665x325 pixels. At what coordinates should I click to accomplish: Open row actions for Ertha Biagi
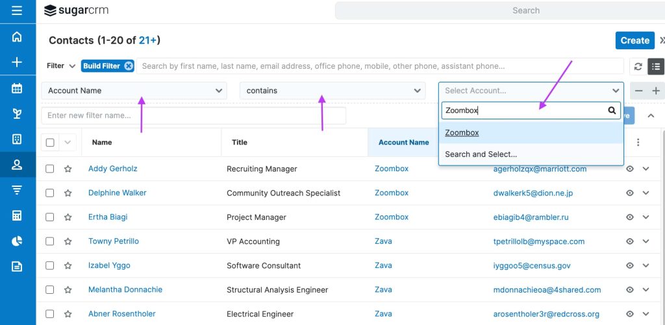(x=646, y=217)
